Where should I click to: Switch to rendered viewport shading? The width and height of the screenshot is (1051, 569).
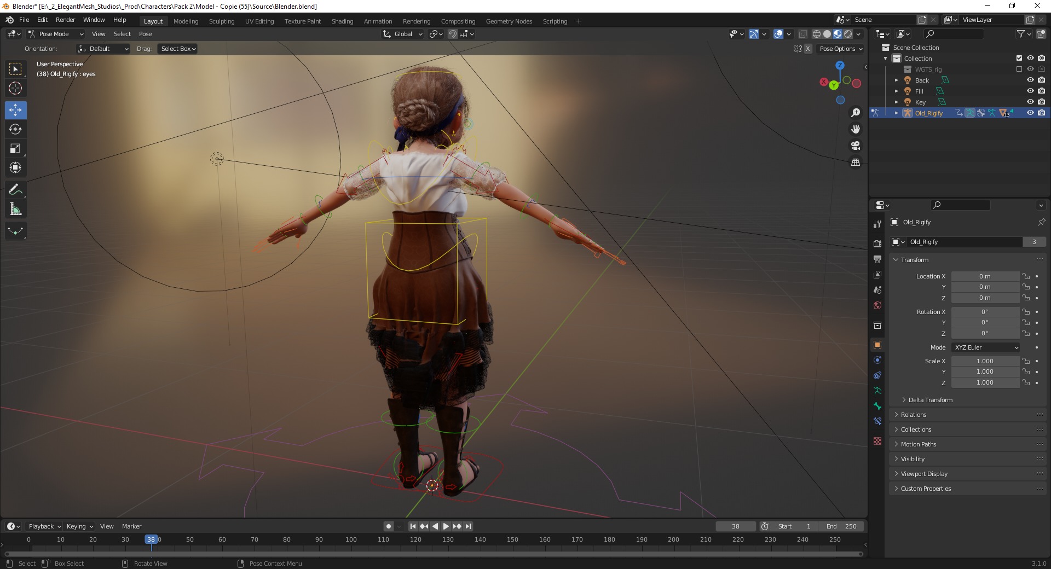(848, 34)
